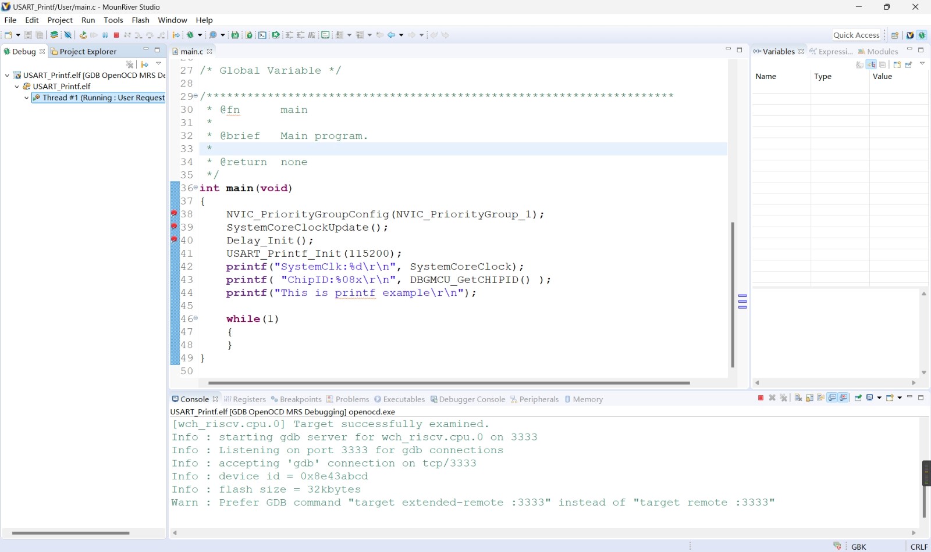
Task: Click the Back navigation arrow
Action: pos(392,35)
